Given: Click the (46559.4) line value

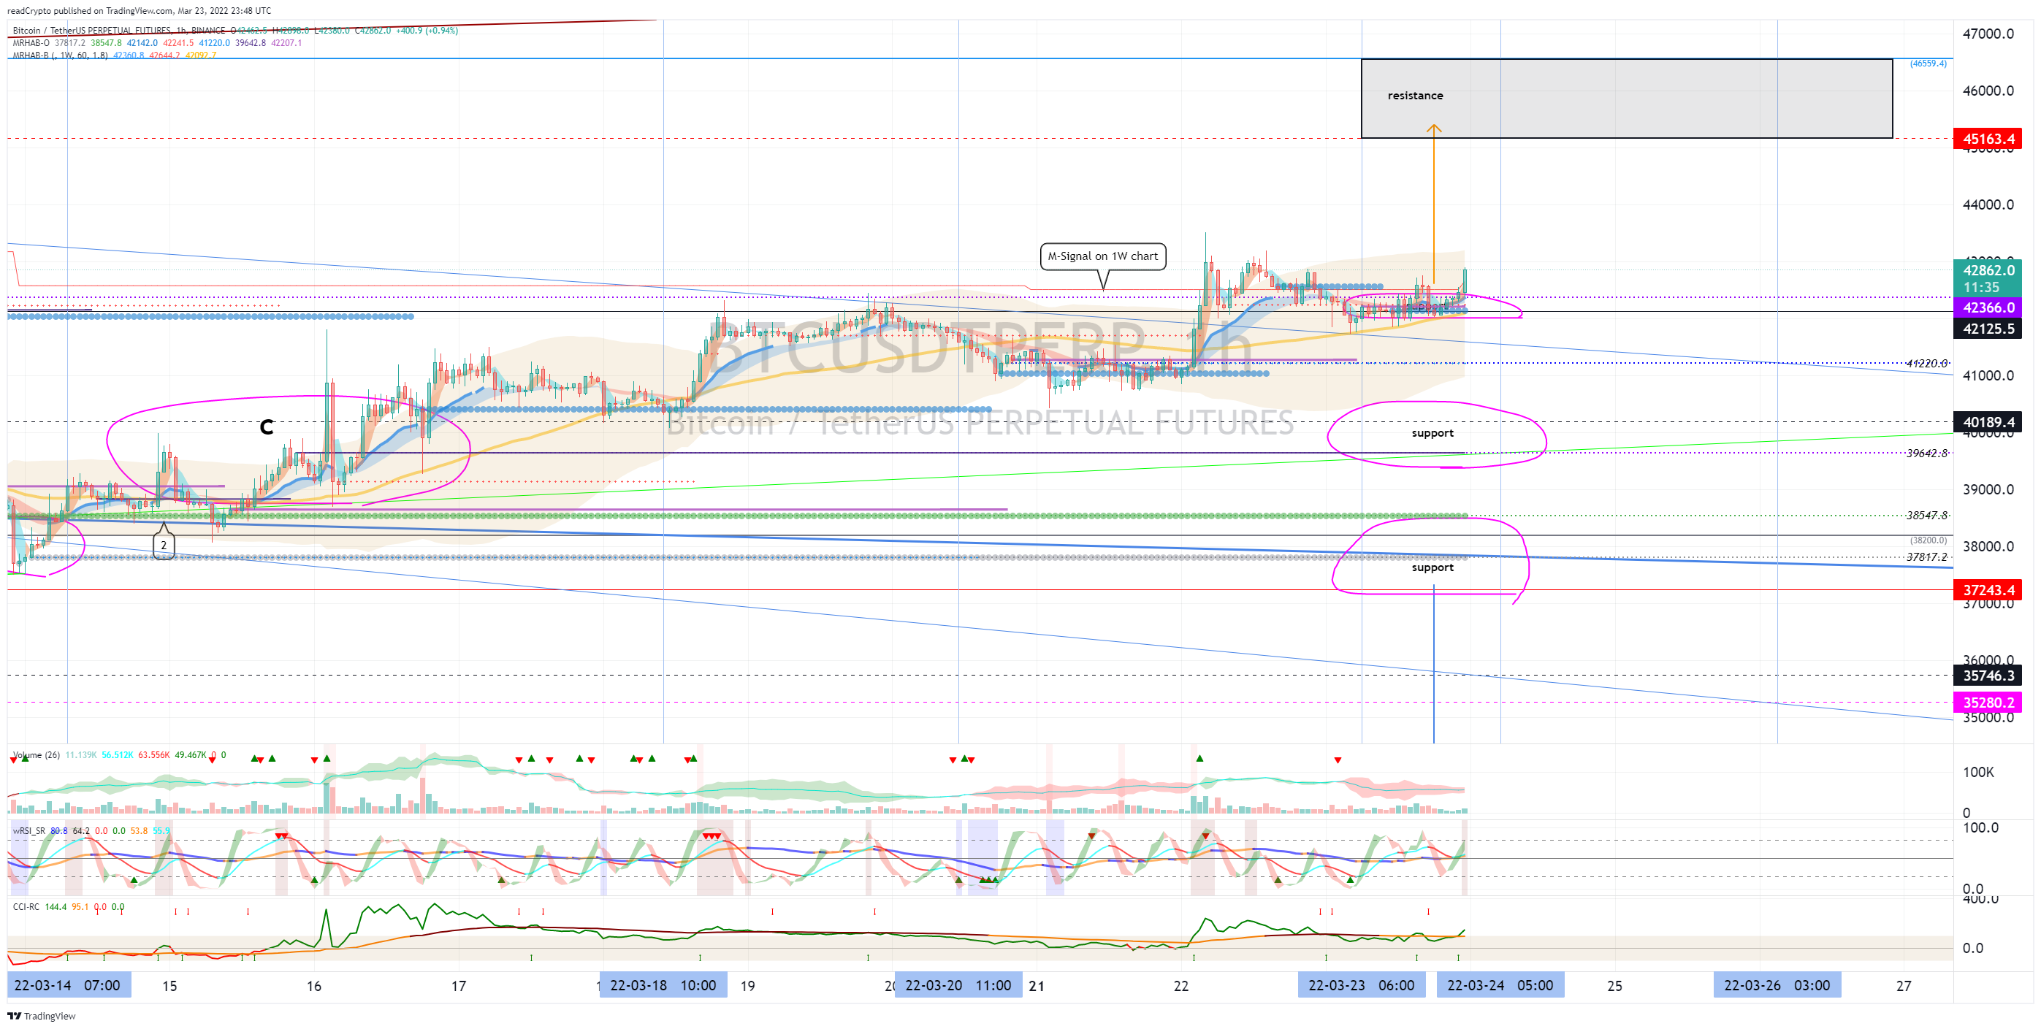Looking at the screenshot, I should pyautogui.click(x=1928, y=64).
